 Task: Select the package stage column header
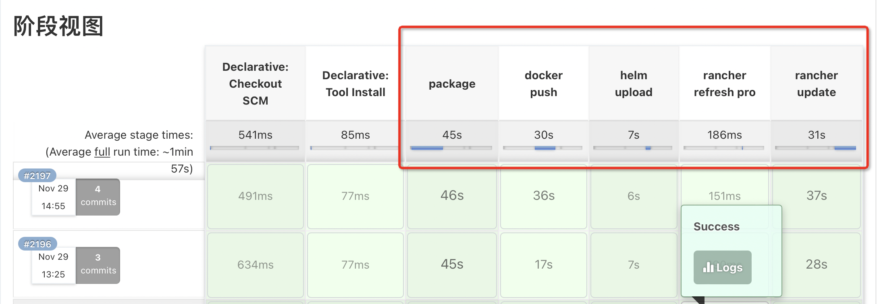[x=452, y=84]
